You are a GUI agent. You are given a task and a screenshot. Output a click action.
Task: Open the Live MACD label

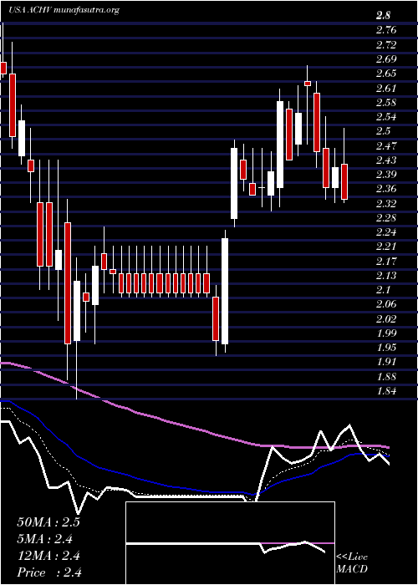(x=352, y=563)
